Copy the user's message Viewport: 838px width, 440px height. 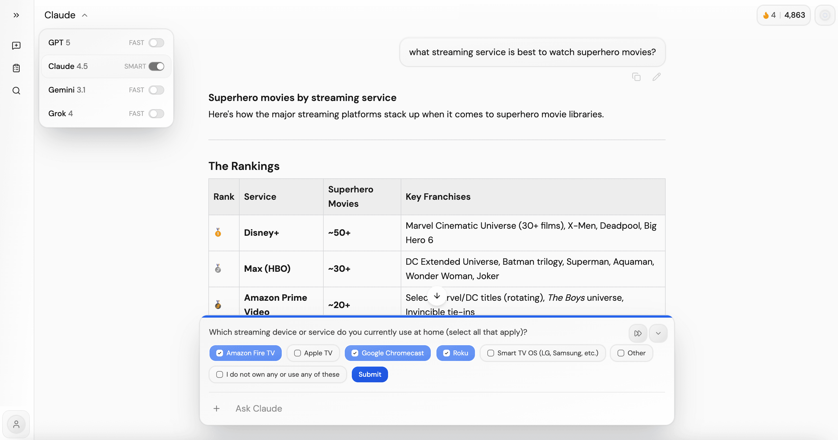[636, 77]
